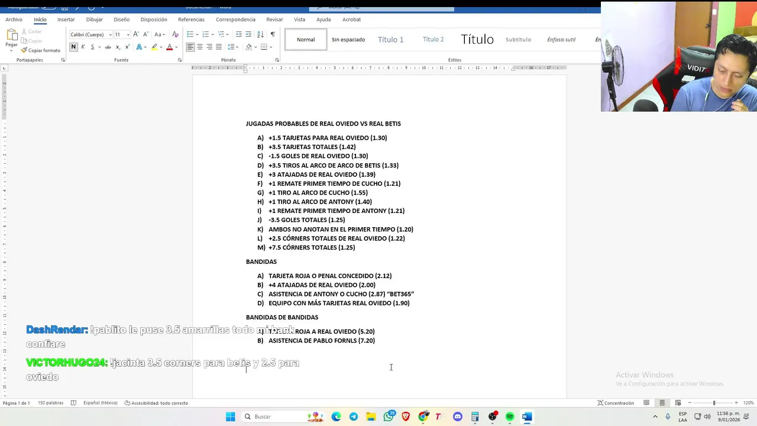Apply the Normal style

click(306, 40)
